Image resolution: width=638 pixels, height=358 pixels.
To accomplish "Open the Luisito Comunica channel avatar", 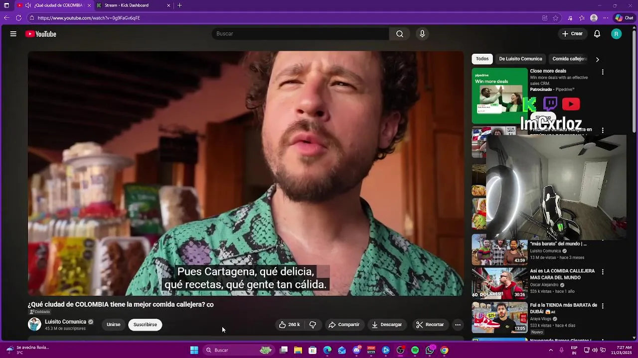I will coord(34,325).
